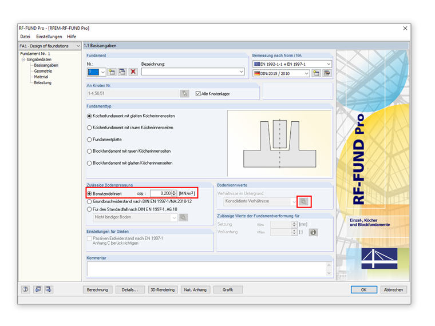Viewport: 435px width, 326px height.
Task: Click the soil pressure spinner next to 0.200
Action: (x=174, y=193)
